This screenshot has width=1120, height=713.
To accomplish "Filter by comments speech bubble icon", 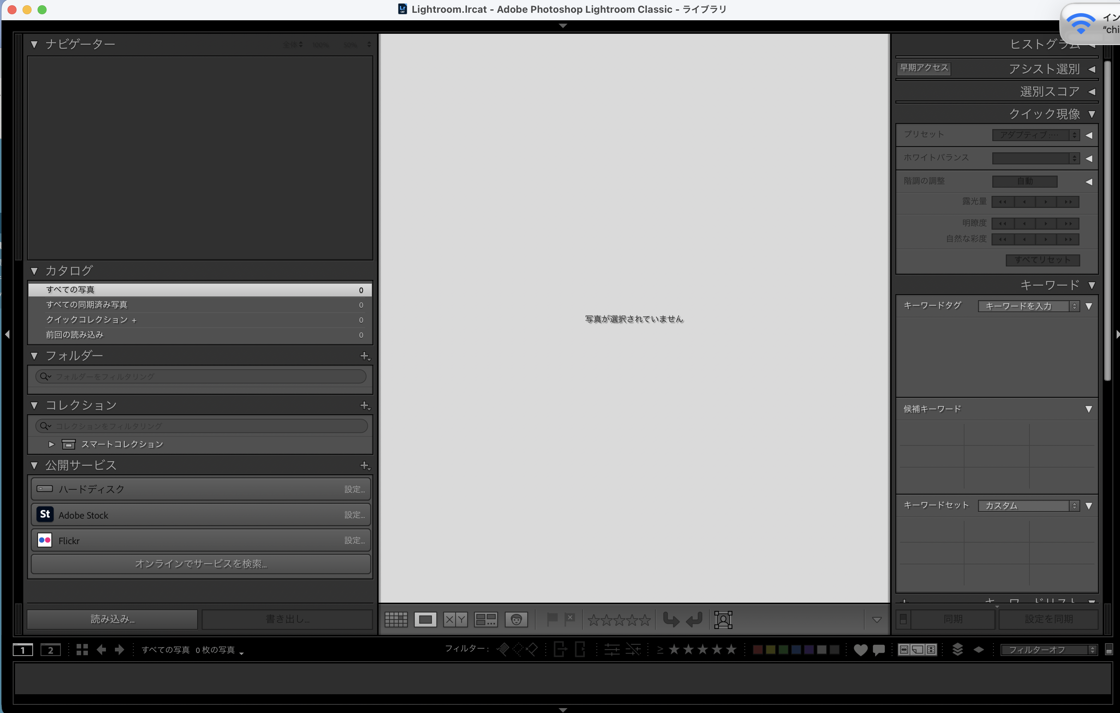I will (878, 650).
